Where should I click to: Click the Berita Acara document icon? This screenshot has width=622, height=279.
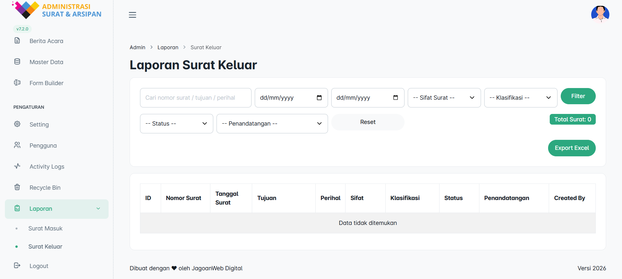(x=17, y=41)
